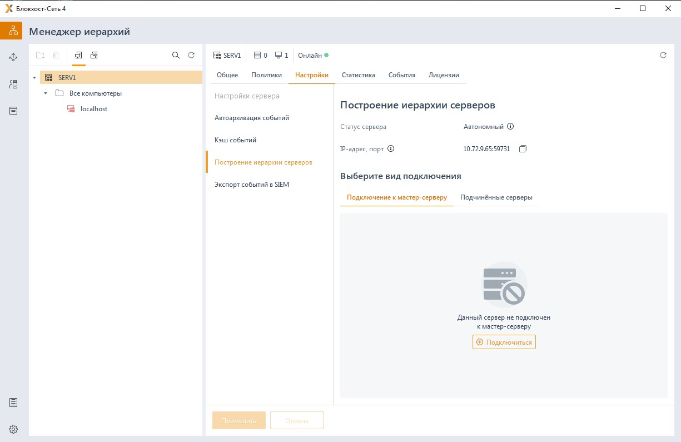
Task: Click the delete trash icon in tree toolbar
Action: coord(56,55)
